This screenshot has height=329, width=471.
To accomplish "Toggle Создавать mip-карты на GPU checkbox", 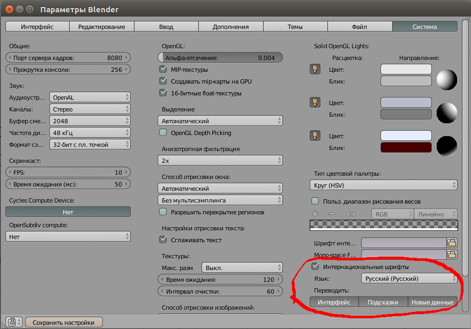I will pos(163,81).
